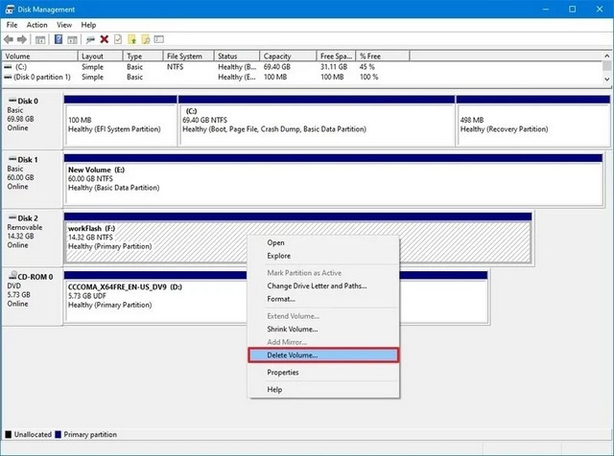Click the Properties checkmark page icon
The image size is (614, 456).
117,39
